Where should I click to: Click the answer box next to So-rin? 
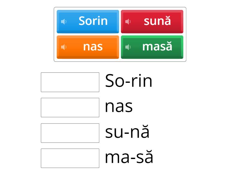(70, 82)
